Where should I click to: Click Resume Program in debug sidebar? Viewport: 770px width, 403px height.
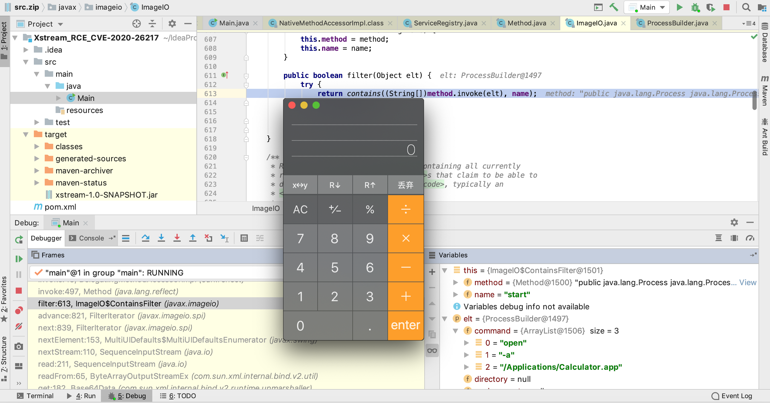(x=19, y=259)
